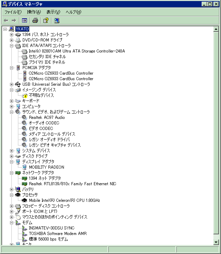Click the ディスク ドライブ icon
This screenshot has height=254, width=221.
[18, 156]
